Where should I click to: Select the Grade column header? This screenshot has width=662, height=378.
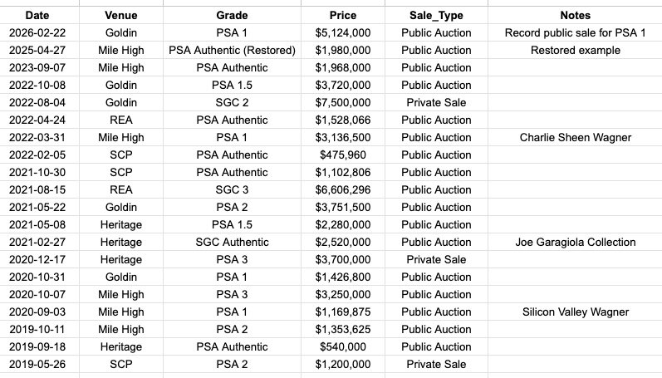(x=232, y=15)
